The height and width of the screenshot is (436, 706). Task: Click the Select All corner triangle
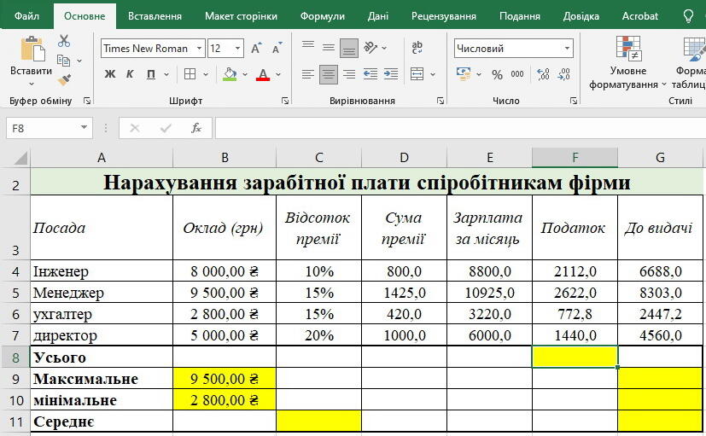pyautogui.click(x=20, y=158)
